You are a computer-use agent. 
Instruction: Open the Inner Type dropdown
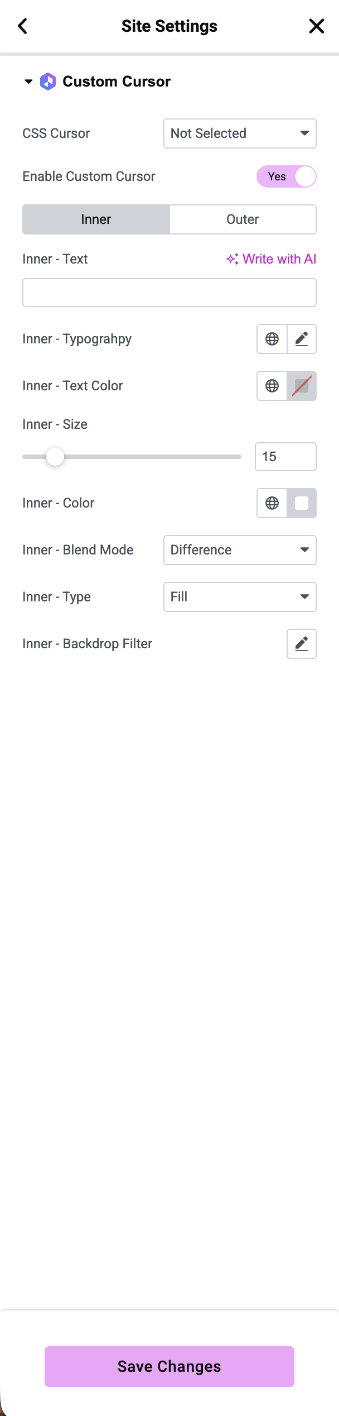click(x=240, y=597)
